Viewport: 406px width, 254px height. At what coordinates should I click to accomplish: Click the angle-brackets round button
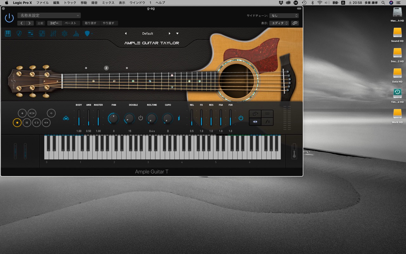(36, 123)
